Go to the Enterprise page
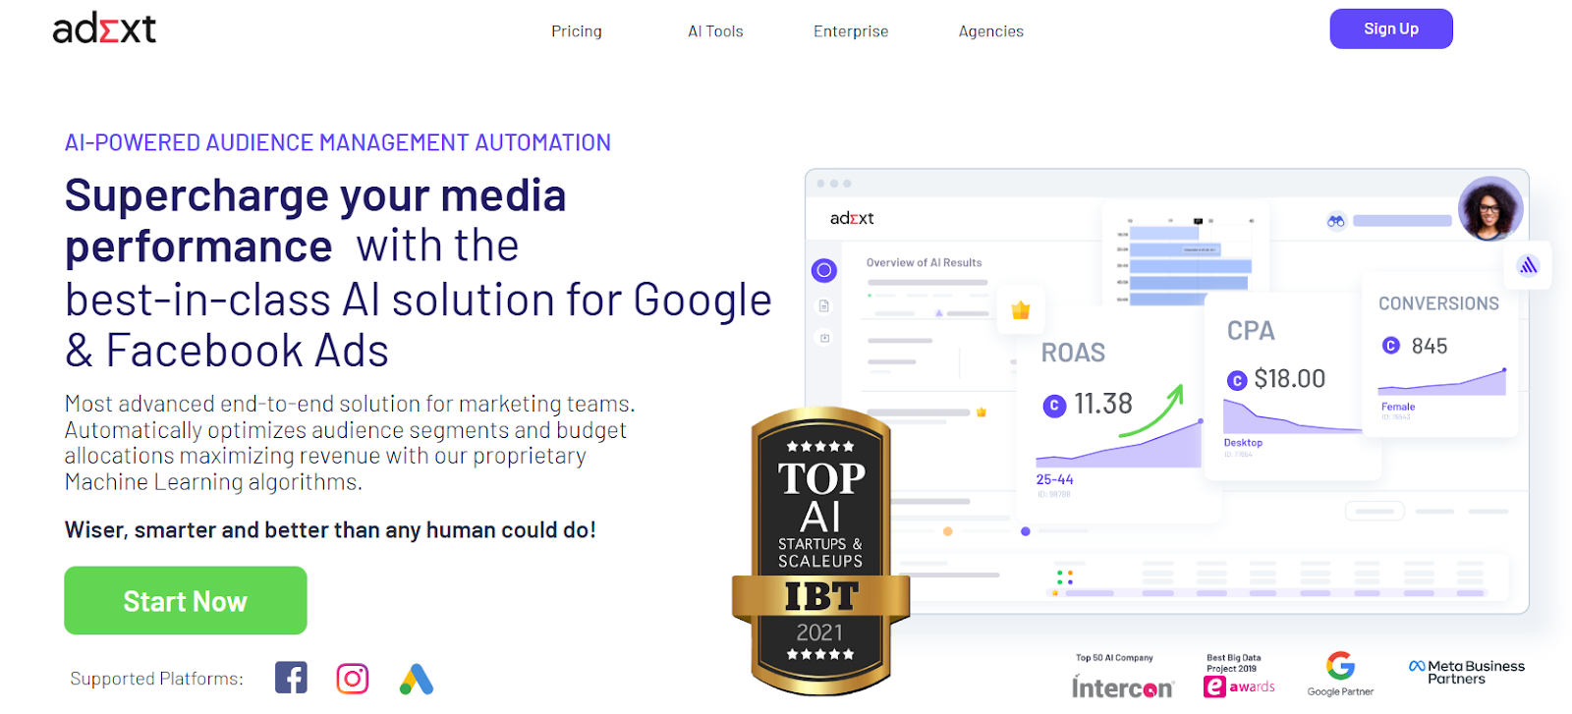The height and width of the screenshot is (714, 1572). (x=851, y=31)
